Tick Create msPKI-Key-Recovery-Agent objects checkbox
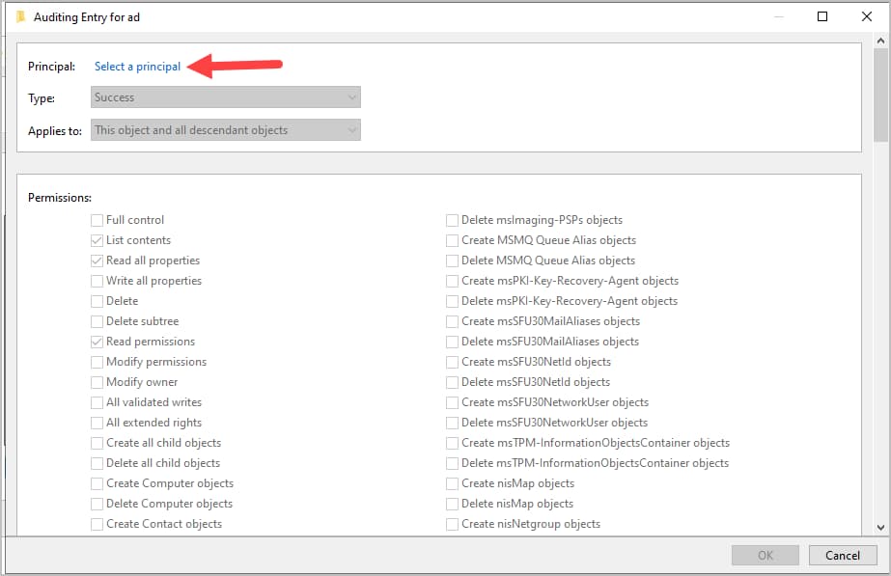Viewport: 891px width, 576px height. (x=453, y=281)
